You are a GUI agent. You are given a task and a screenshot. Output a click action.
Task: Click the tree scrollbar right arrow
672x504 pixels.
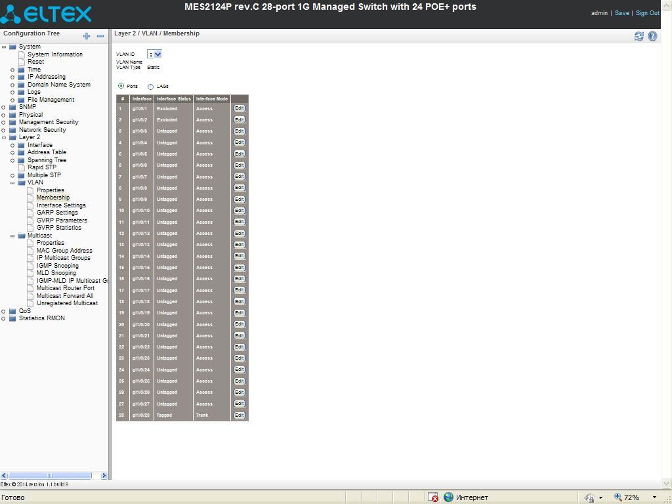pos(104,475)
